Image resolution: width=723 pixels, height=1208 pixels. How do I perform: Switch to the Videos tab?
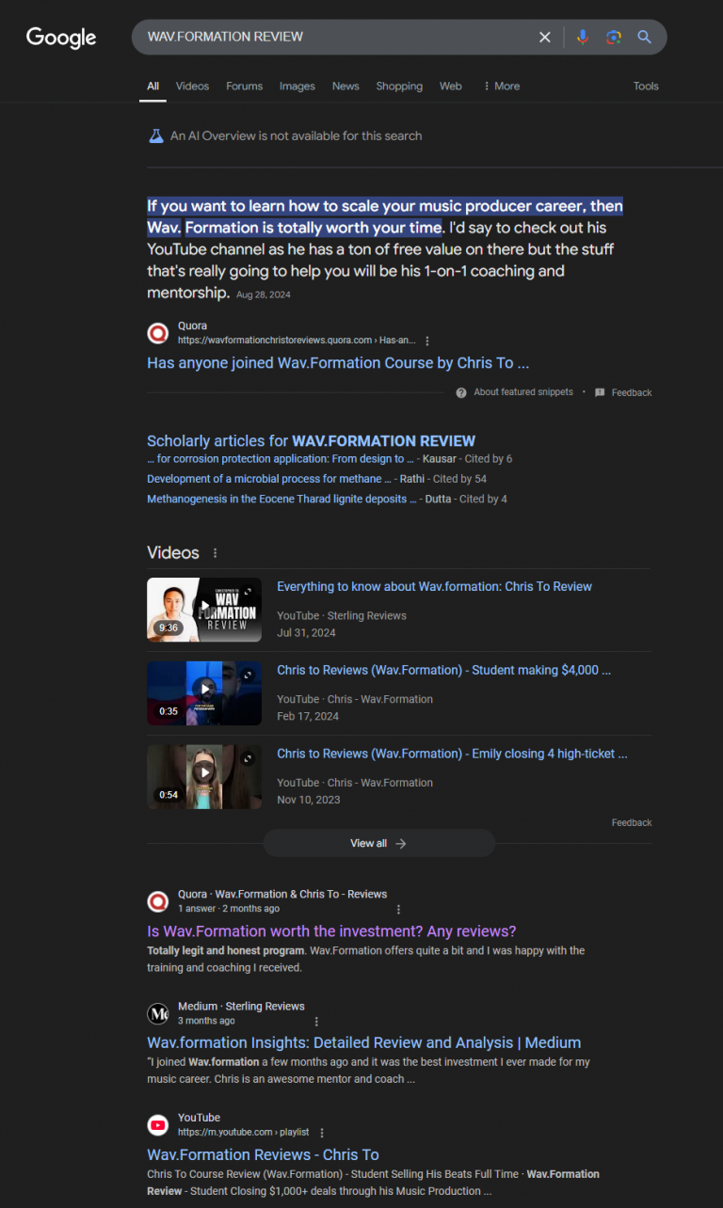point(192,86)
